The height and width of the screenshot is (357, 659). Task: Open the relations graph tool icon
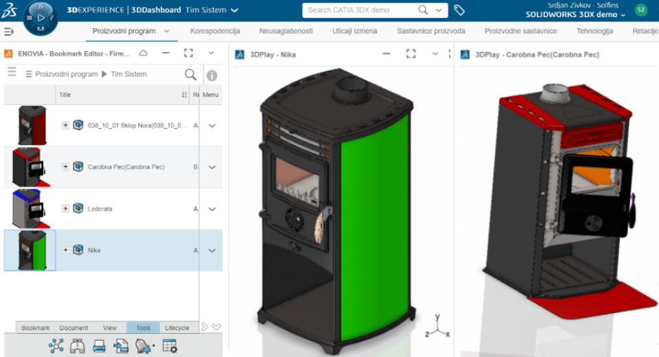[56, 346]
